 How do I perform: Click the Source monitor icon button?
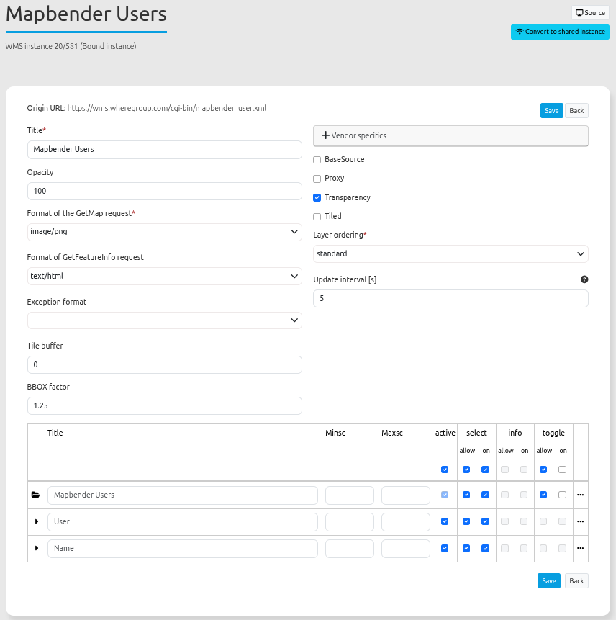pyautogui.click(x=579, y=13)
